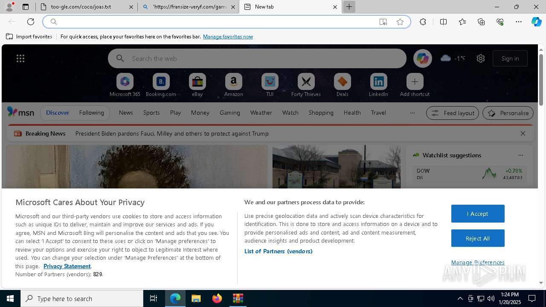The width and height of the screenshot is (546, 307).
Task: Open Watchlist suggestions more options
Action: click(x=520, y=155)
